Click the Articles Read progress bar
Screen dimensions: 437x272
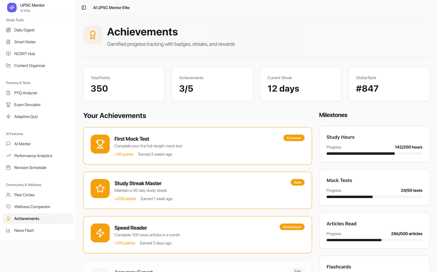click(x=374, y=240)
